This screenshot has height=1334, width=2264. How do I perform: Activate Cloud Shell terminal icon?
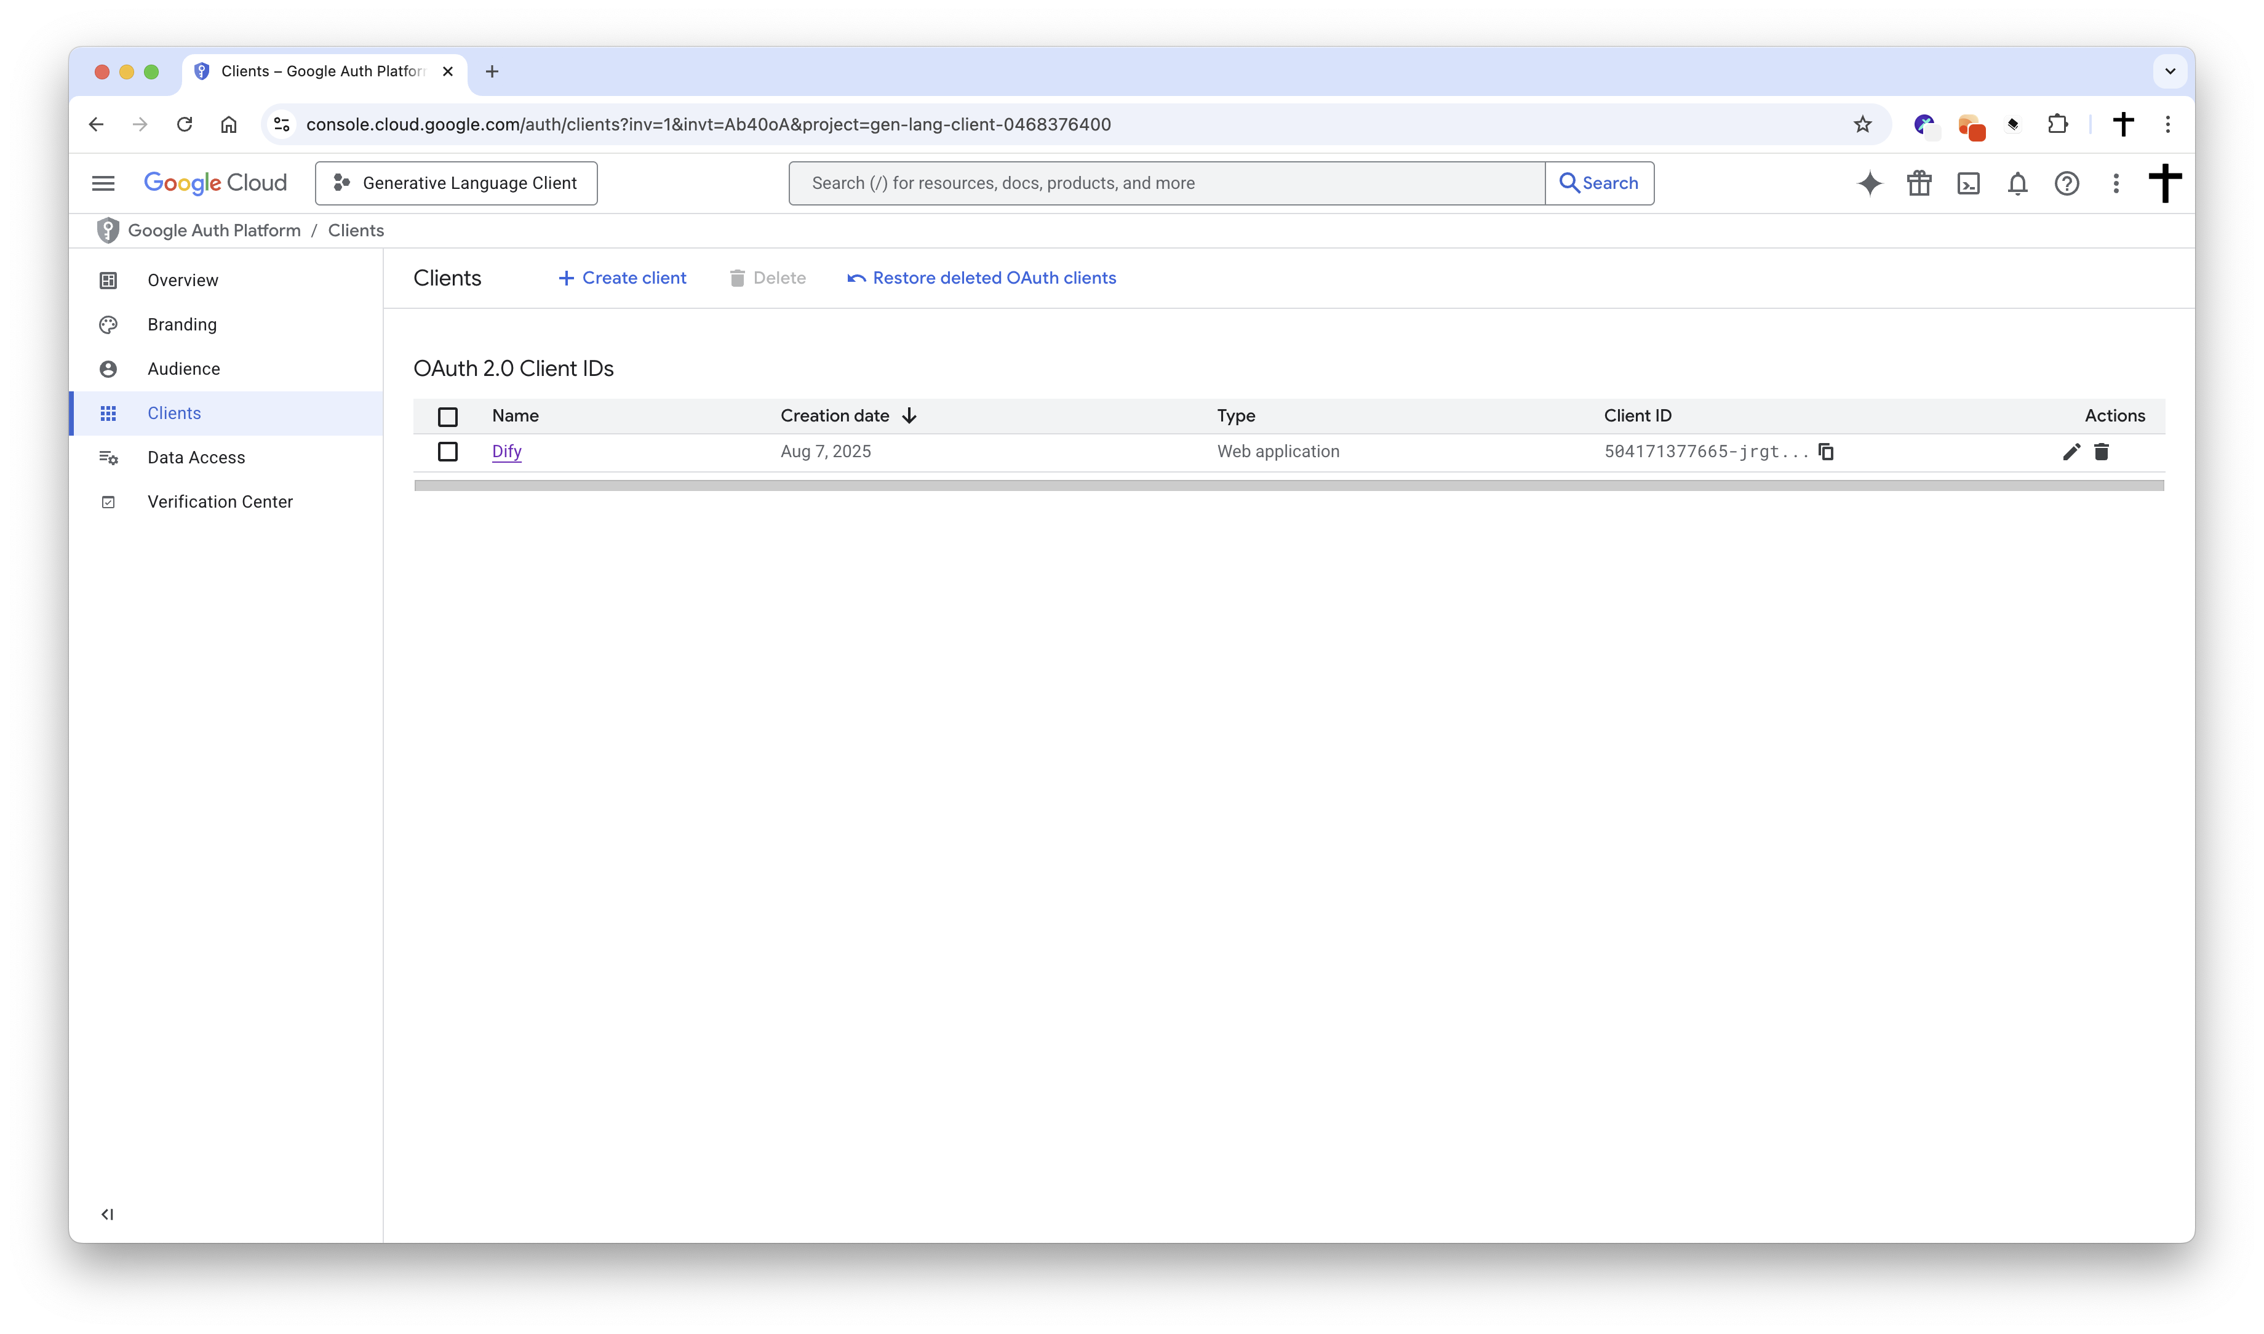point(1968,183)
